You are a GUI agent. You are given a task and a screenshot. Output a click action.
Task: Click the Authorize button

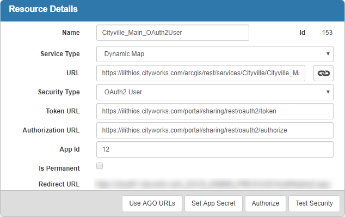[x=266, y=203]
